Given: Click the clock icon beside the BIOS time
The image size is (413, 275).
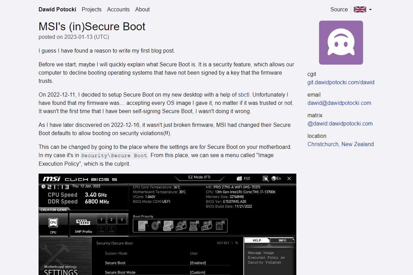Looking at the screenshot, I should [43, 187].
